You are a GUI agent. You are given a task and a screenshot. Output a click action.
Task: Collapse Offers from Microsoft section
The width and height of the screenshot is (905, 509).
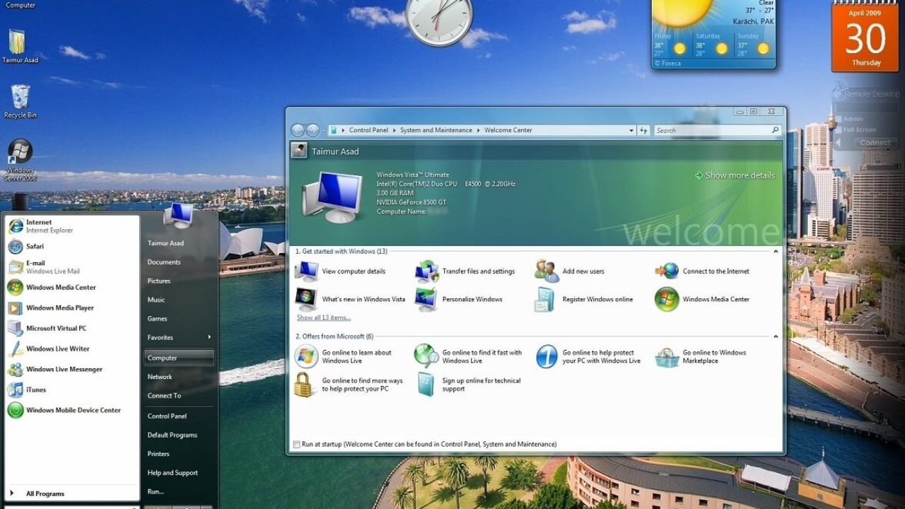click(x=776, y=337)
